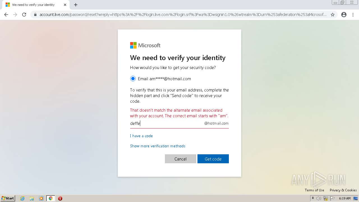Click the Chrome icon in taskbar
Screen dimensions: 359x202
point(50,198)
